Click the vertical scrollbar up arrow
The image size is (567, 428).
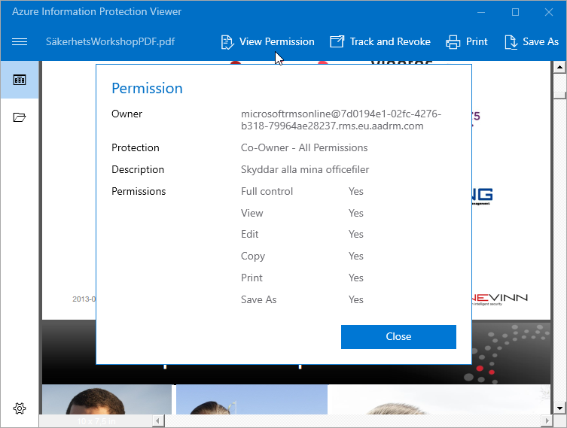click(559, 68)
